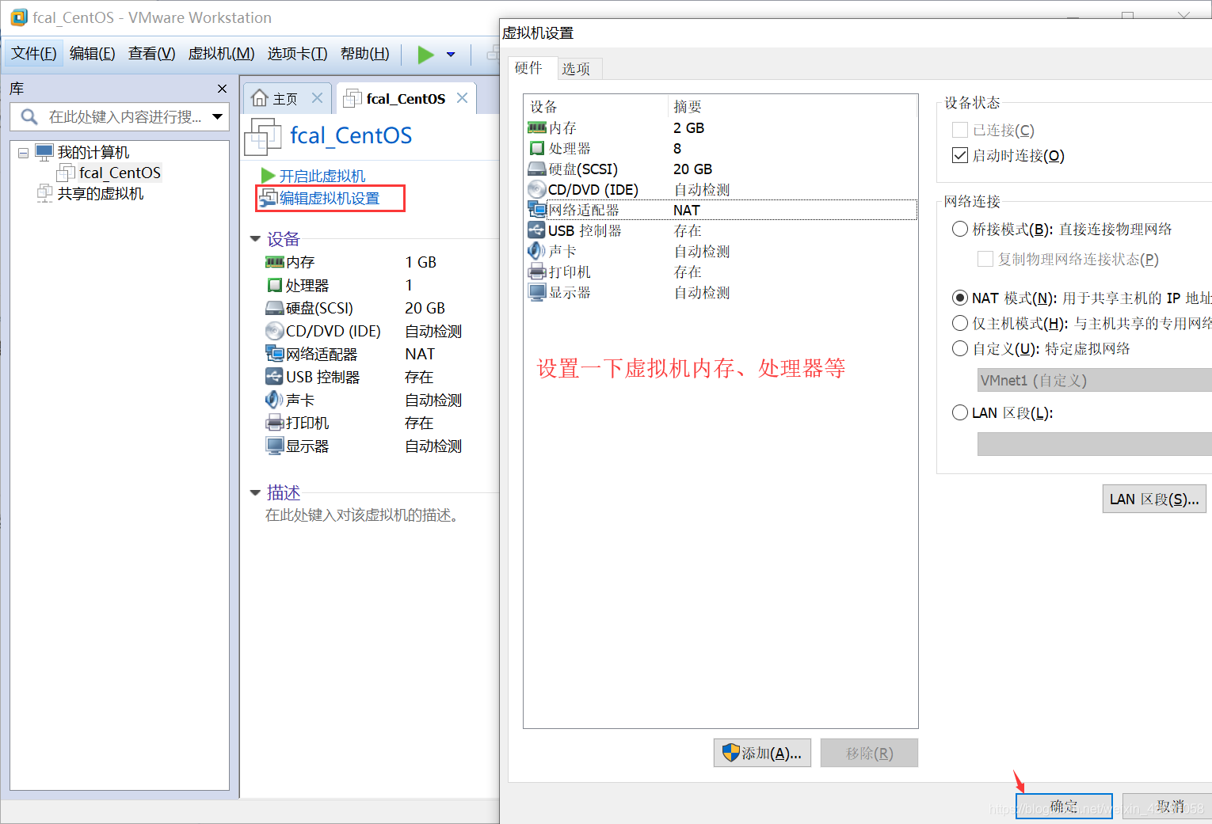Toggle 已连接(C) checkbox
The height and width of the screenshot is (824, 1212).
pyautogui.click(x=960, y=130)
